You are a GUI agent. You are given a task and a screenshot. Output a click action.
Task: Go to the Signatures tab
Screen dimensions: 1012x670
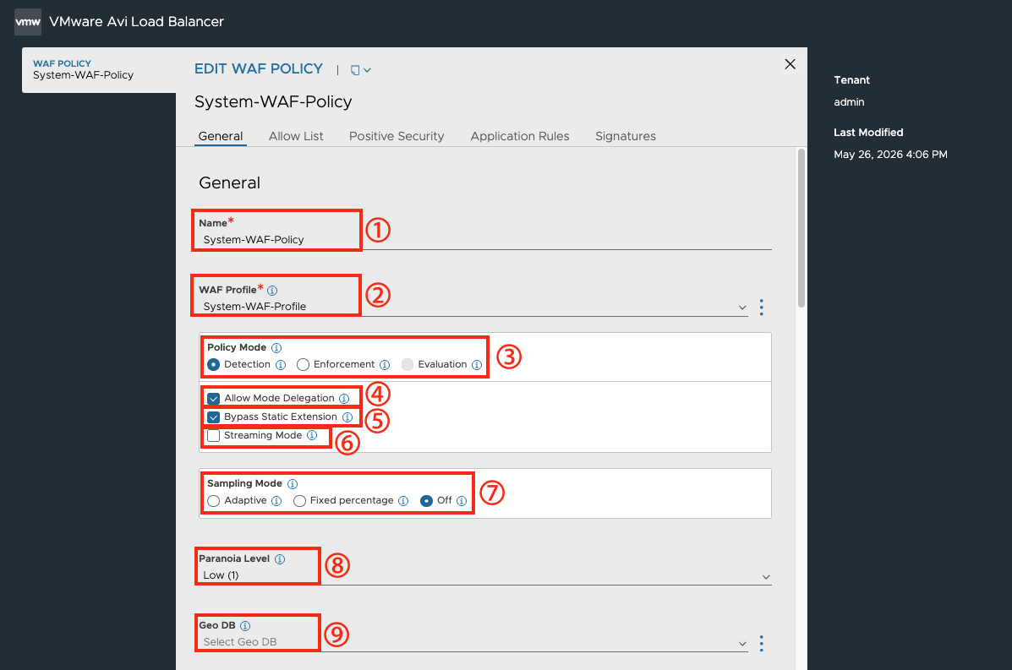[x=626, y=136]
